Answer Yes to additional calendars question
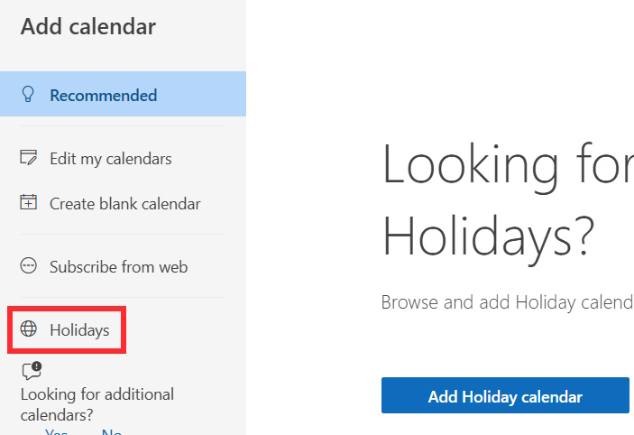This screenshot has width=634, height=435. 56,431
